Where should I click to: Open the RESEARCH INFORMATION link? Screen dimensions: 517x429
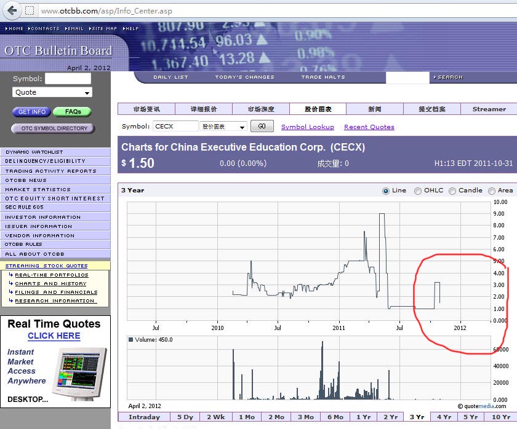(x=56, y=301)
